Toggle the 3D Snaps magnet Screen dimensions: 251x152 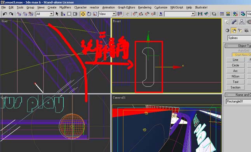[135, 14]
